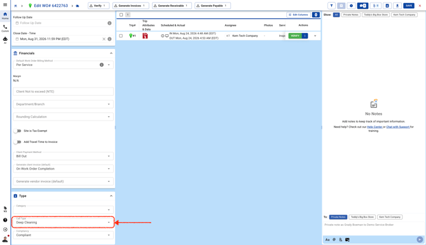Click the dollar-sign financial icon in top toolbar
Image resolution: width=426 pixels, height=245 pixels.
pos(351,6)
